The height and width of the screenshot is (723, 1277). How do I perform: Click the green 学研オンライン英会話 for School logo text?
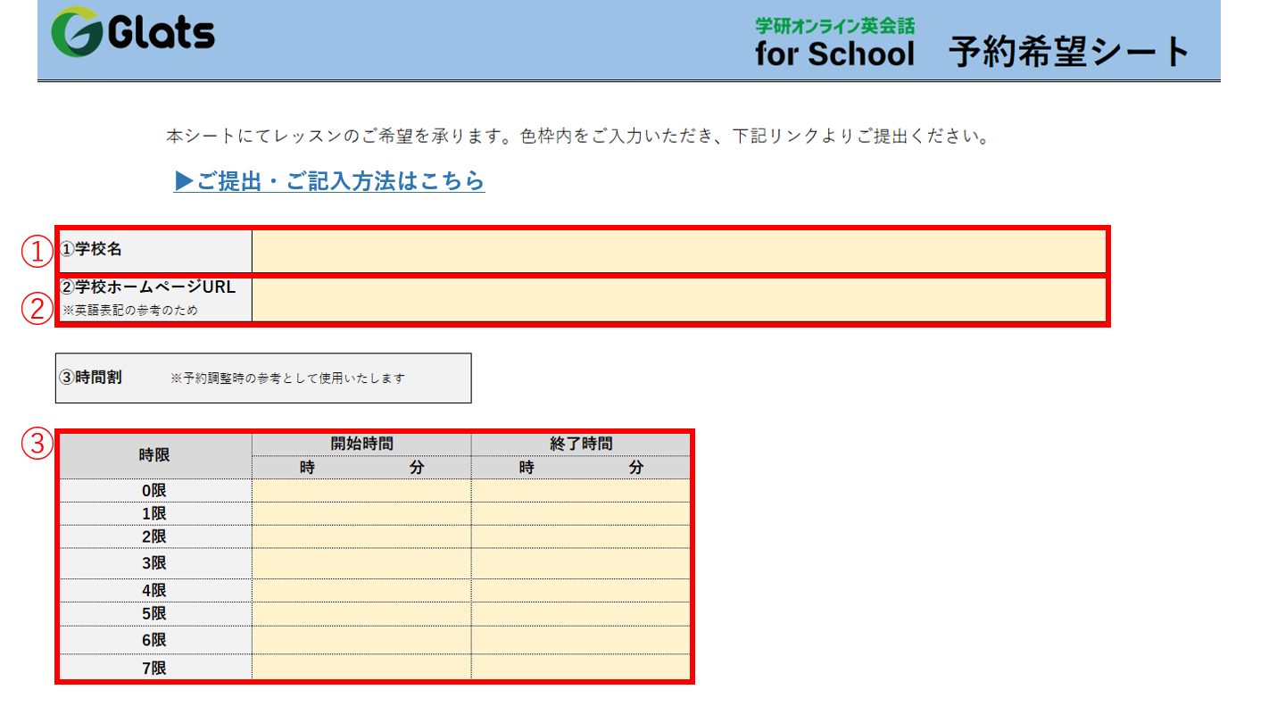pos(834,40)
